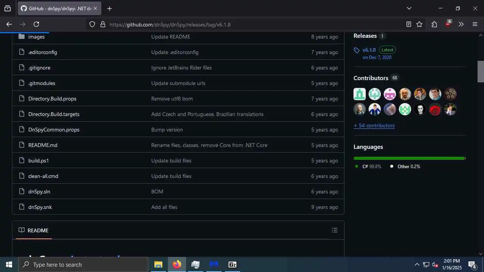Open '+ 54 contributors' link
Viewport: 484px width, 272px height.
[x=374, y=125]
